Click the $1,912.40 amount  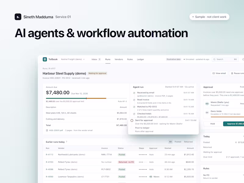click(189, 155)
